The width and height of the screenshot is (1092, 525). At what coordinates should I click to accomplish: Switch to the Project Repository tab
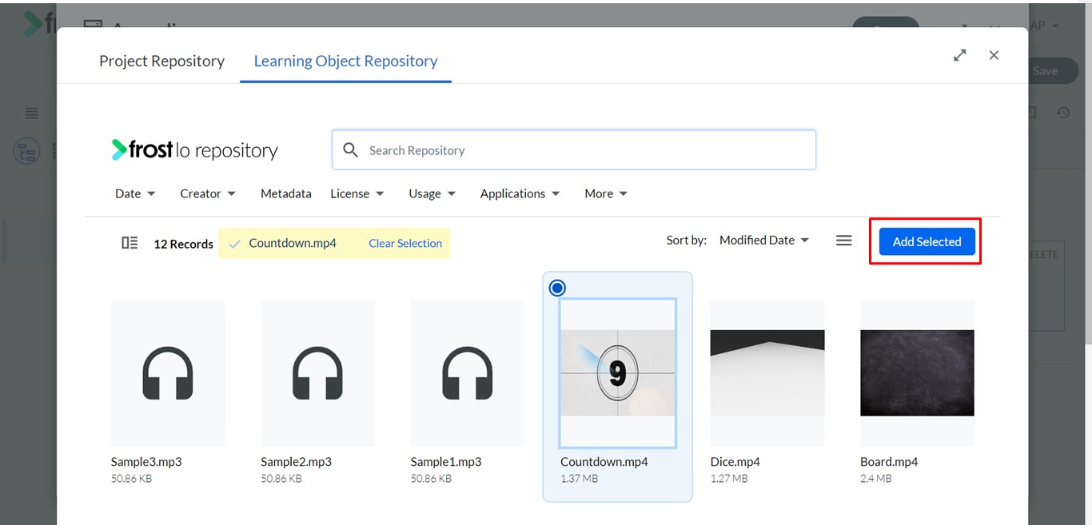[161, 61]
